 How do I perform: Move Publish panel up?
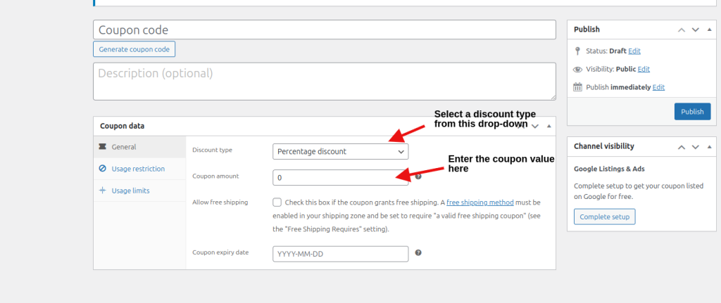point(682,30)
